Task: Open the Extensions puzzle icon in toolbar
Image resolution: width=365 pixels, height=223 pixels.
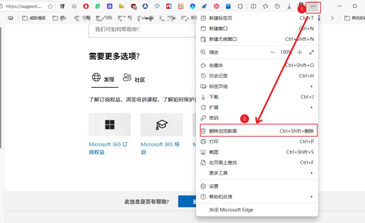Action: (240, 6)
